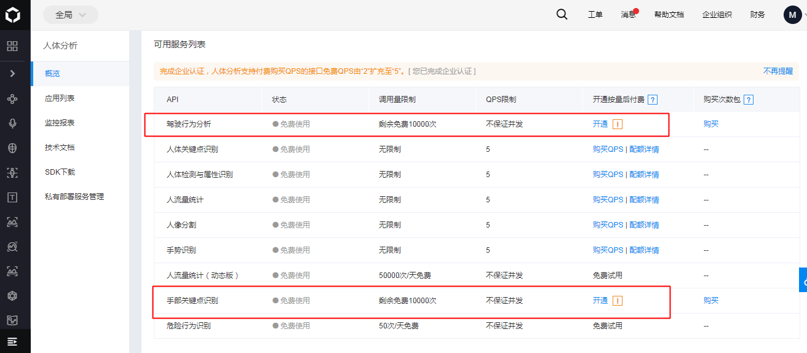The width and height of the screenshot is (807, 353).
Task: Toggle the bottom sidebar menu collapse icon
Action: point(12,341)
